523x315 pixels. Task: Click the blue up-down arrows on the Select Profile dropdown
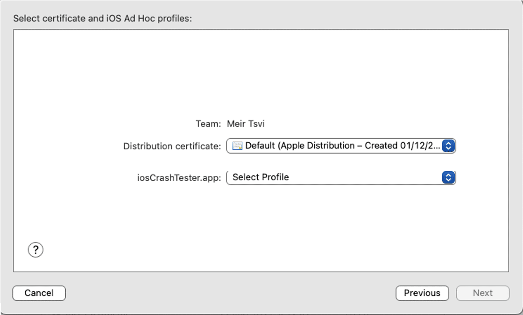click(x=447, y=177)
